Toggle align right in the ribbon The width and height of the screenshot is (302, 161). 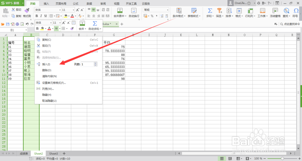point(98,16)
